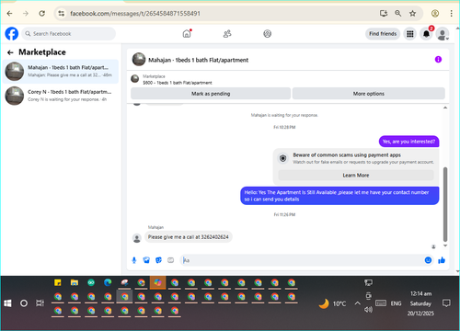This screenshot has height=331, width=460.
Task: Bookmark this page with the star
Action: tap(412, 13)
